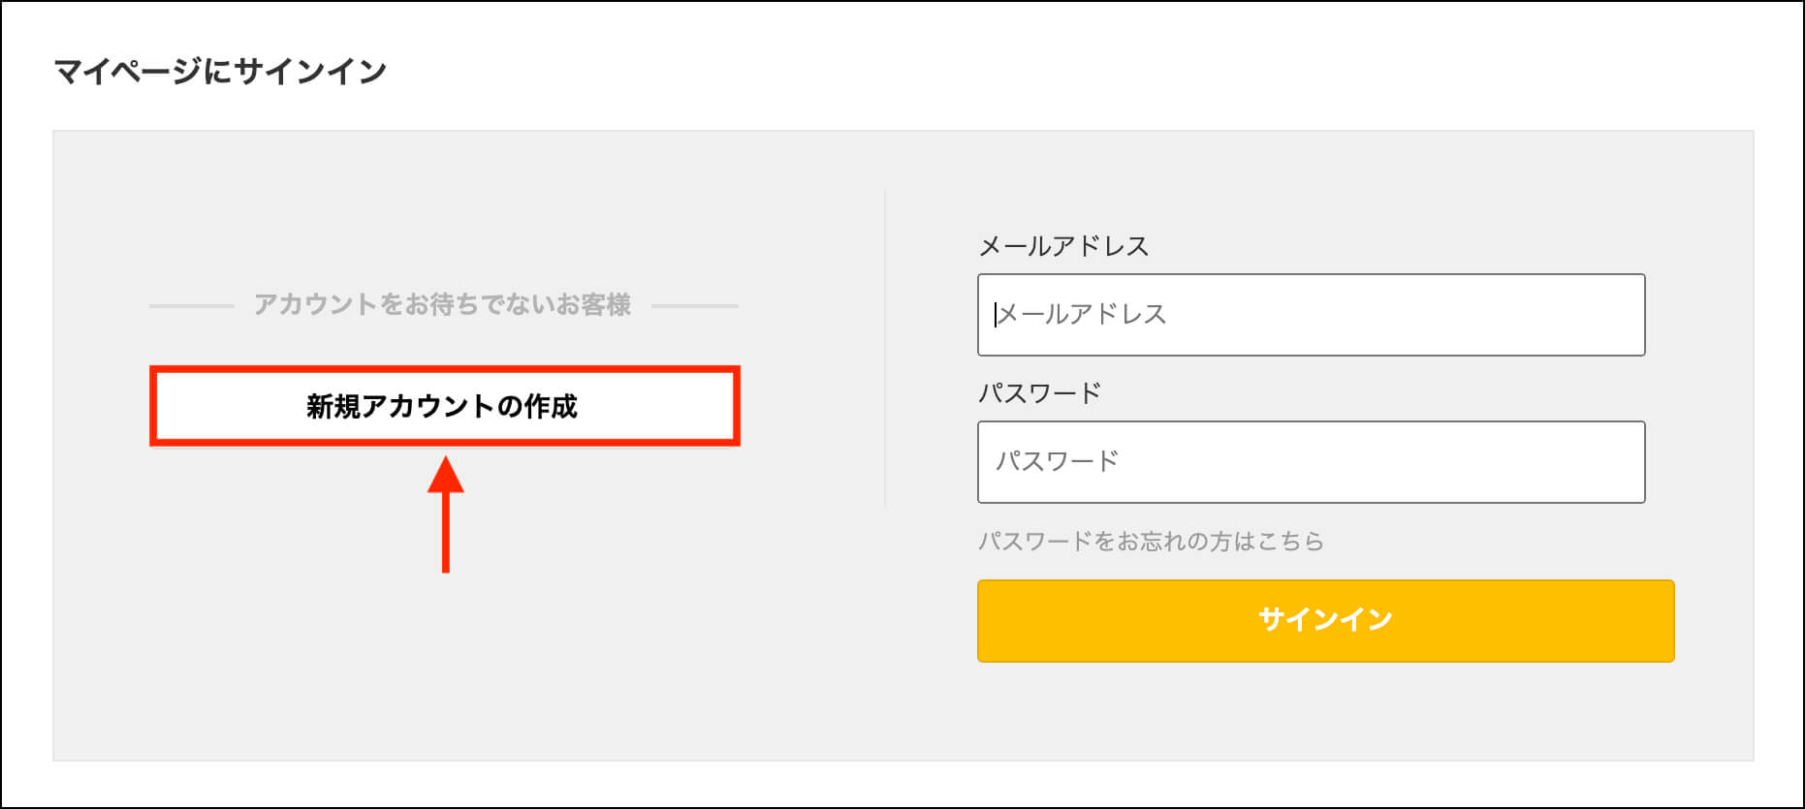Click the アカウントをお持ちでないお客様 caption text
The image size is (1805, 809).
pyautogui.click(x=443, y=304)
